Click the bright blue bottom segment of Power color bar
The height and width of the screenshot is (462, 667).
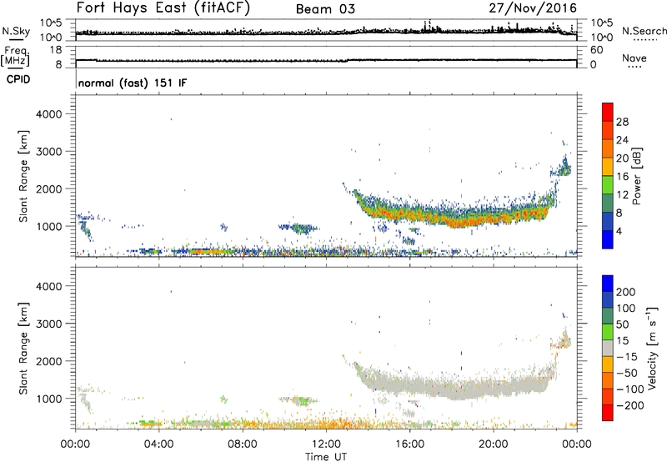(608, 239)
